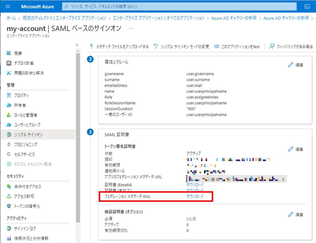Click the ロールと管理者 icon
The image size is (316, 243).
tap(9, 115)
